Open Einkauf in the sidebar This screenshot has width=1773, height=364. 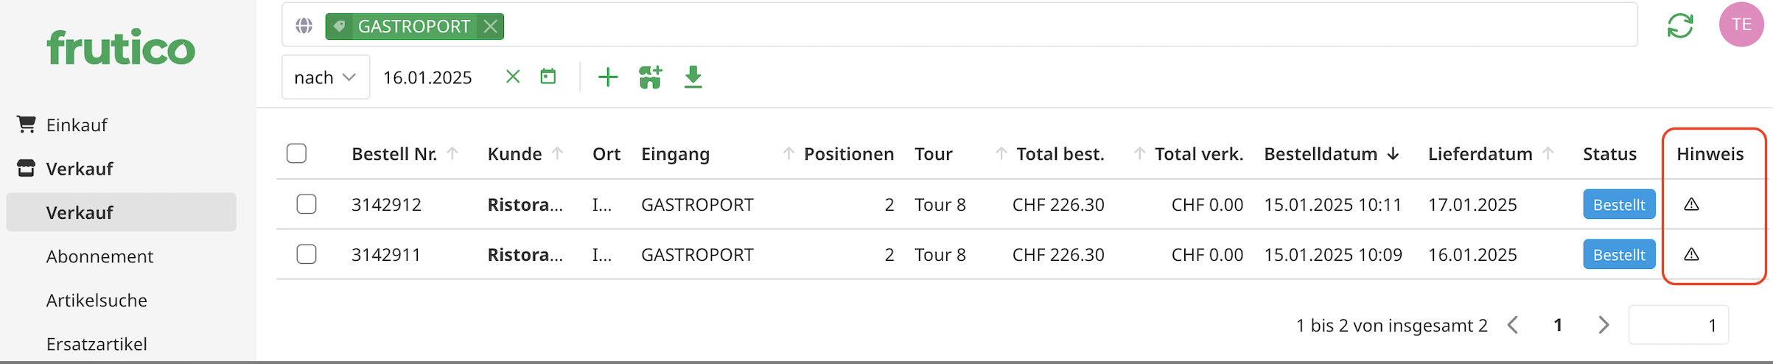click(x=77, y=125)
